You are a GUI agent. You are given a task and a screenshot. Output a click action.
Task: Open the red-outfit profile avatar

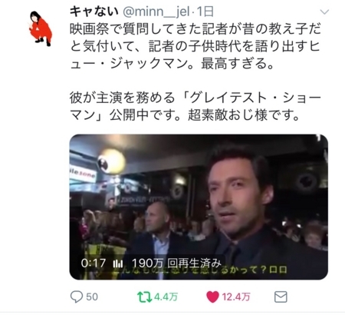click(41, 28)
